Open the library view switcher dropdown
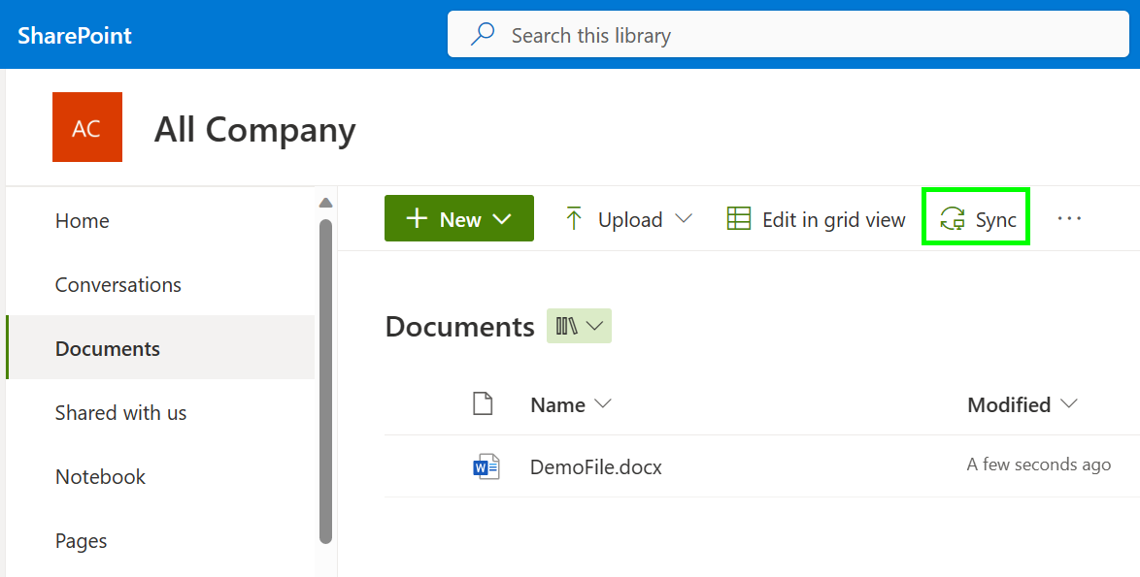 pos(579,327)
